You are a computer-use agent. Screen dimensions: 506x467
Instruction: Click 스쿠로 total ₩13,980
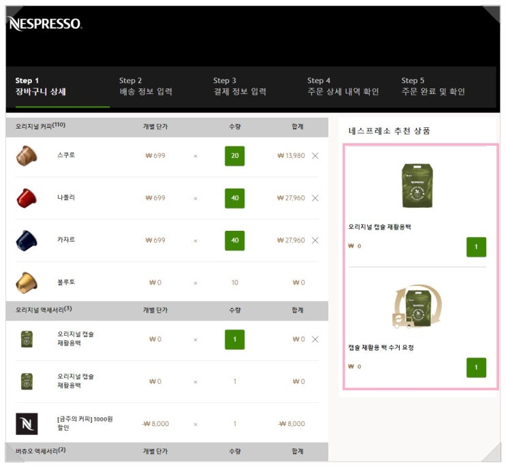[291, 156]
